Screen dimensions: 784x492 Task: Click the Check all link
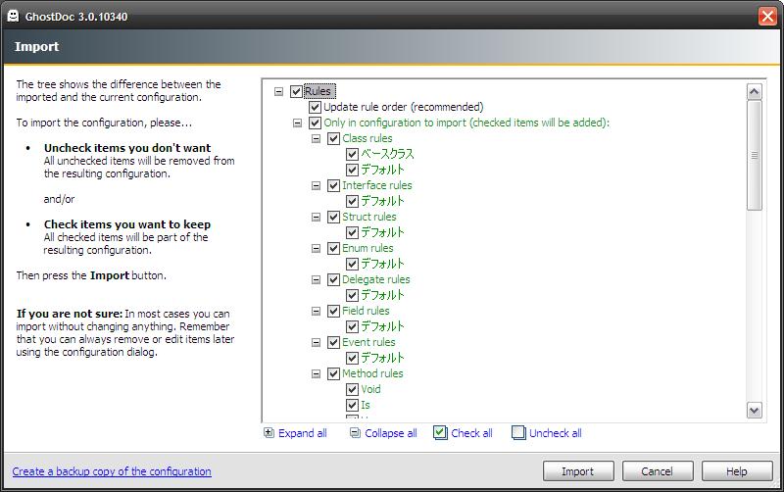(471, 433)
